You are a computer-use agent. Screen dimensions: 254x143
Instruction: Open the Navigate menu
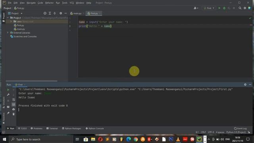(31, 3)
